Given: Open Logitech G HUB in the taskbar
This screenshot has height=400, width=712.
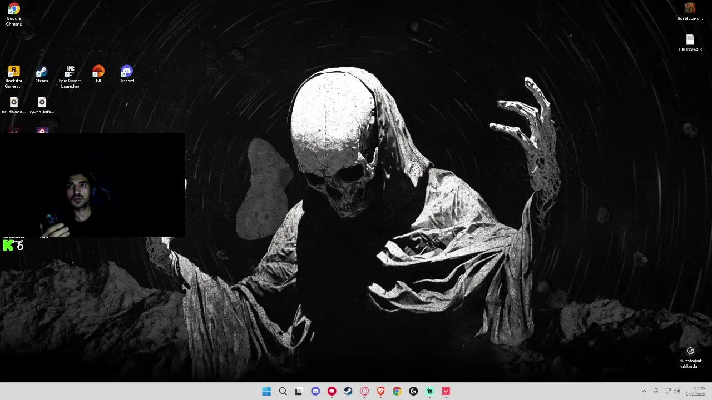Looking at the screenshot, I should [x=413, y=391].
